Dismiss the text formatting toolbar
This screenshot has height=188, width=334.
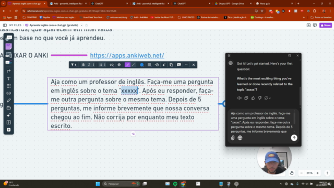pos(194,65)
